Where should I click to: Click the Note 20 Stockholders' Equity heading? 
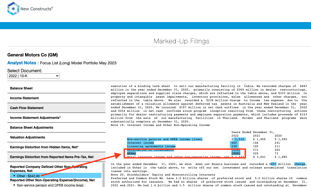pyautogui.click(x=163, y=175)
